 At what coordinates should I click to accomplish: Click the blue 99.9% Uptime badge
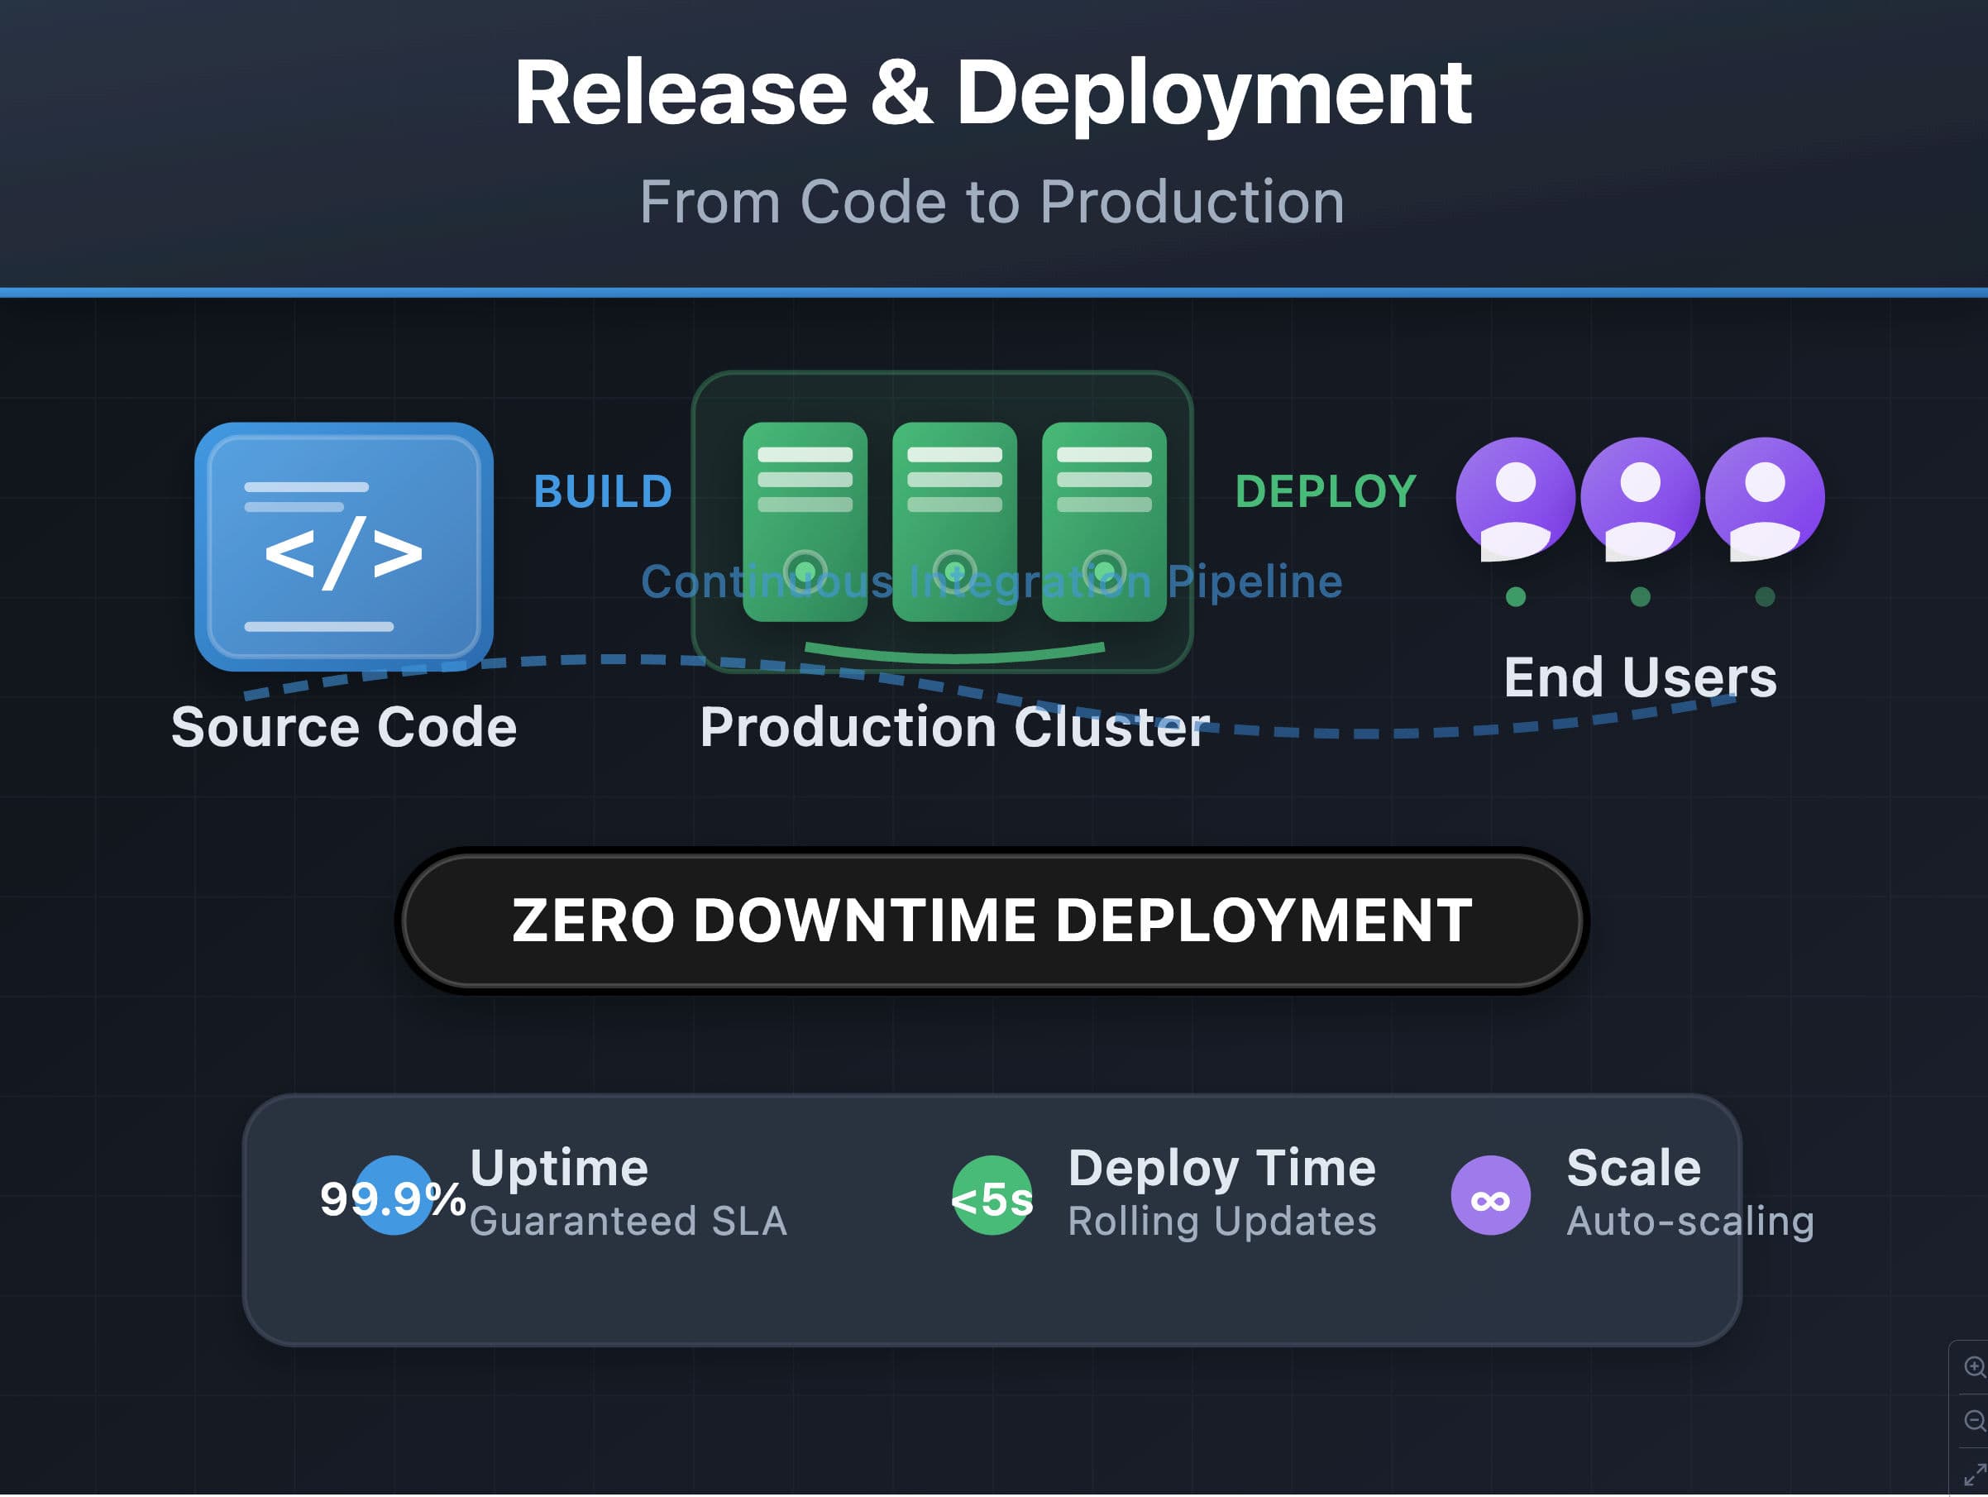coord(393,1196)
